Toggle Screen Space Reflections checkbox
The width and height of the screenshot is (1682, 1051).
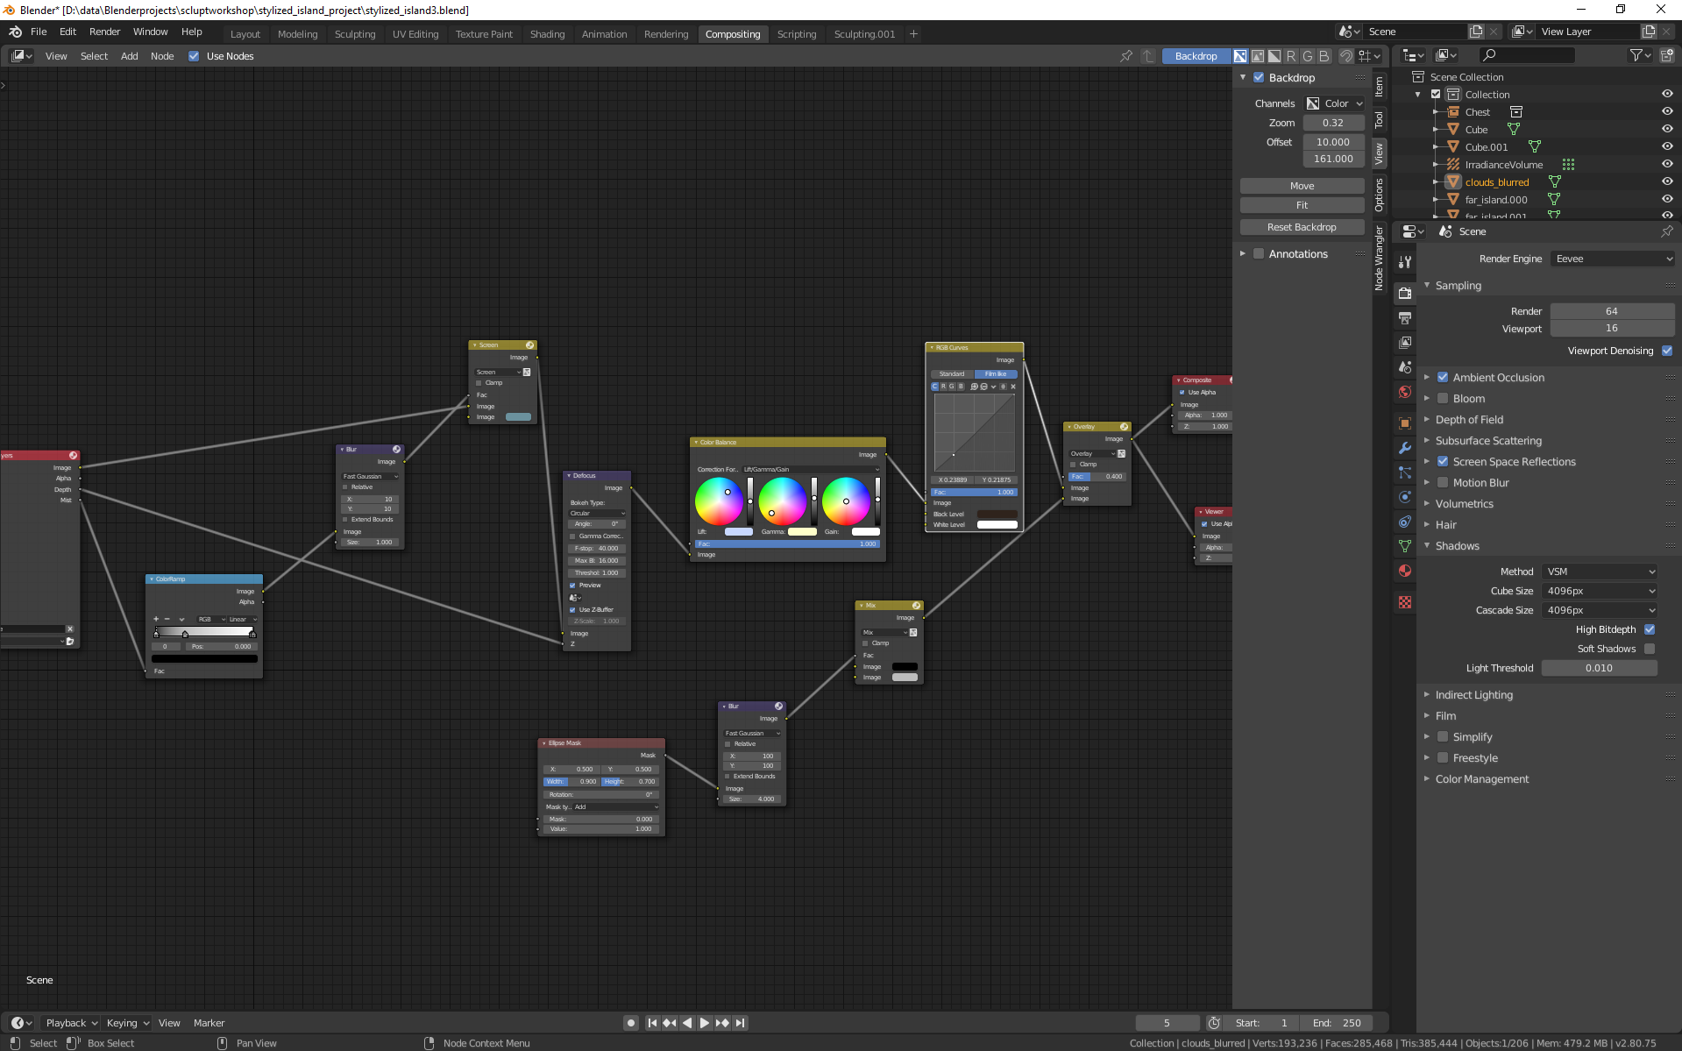coord(1443,461)
